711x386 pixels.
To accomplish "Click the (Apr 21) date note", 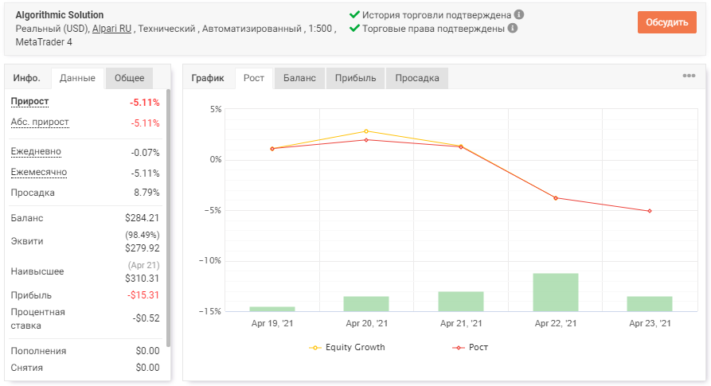I will [x=144, y=265].
